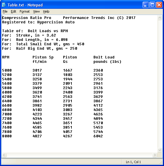Screen dimensions: 164x166
Task: Click the horizontal scrollbar left arrow
Action: tap(4, 155)
